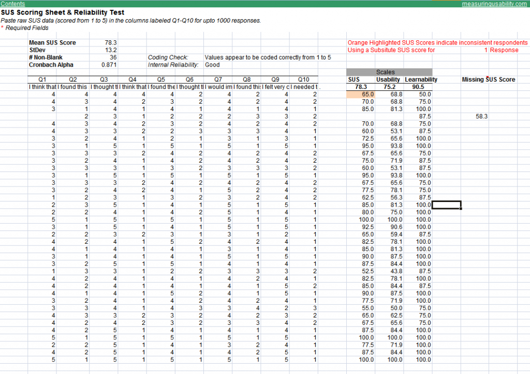The width and height of the screenshot is (530, 374).
Task: Open the Contents link
Action: pos(13,4)
